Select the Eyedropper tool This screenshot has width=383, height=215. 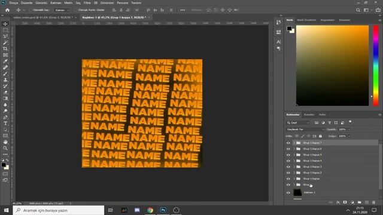coord(5,61)
